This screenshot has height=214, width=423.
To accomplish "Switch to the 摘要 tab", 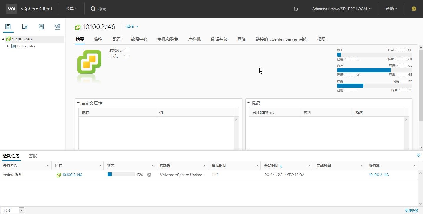I will [80, 39].
